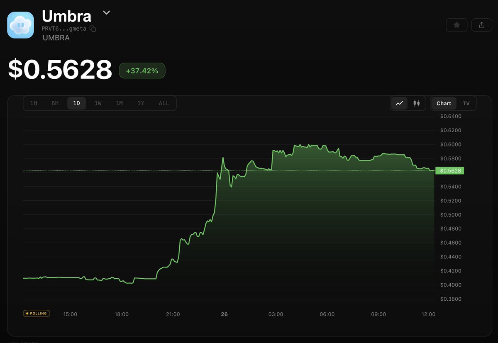Select the 1D timeframe
This screenshot has width=498, height=343.
76,103
